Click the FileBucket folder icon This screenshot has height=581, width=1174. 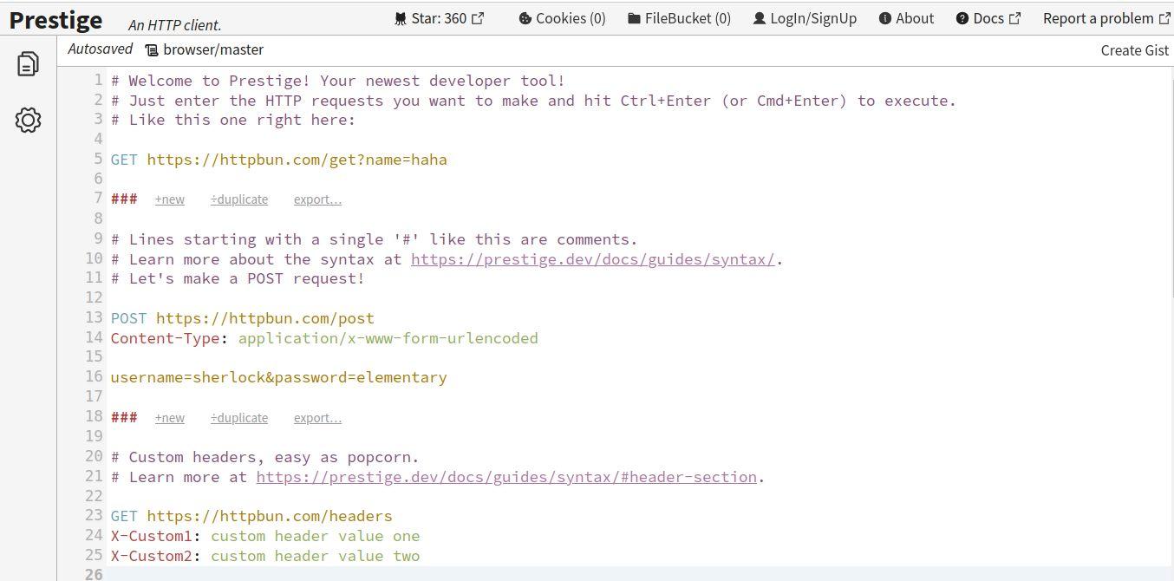[634, 18]
